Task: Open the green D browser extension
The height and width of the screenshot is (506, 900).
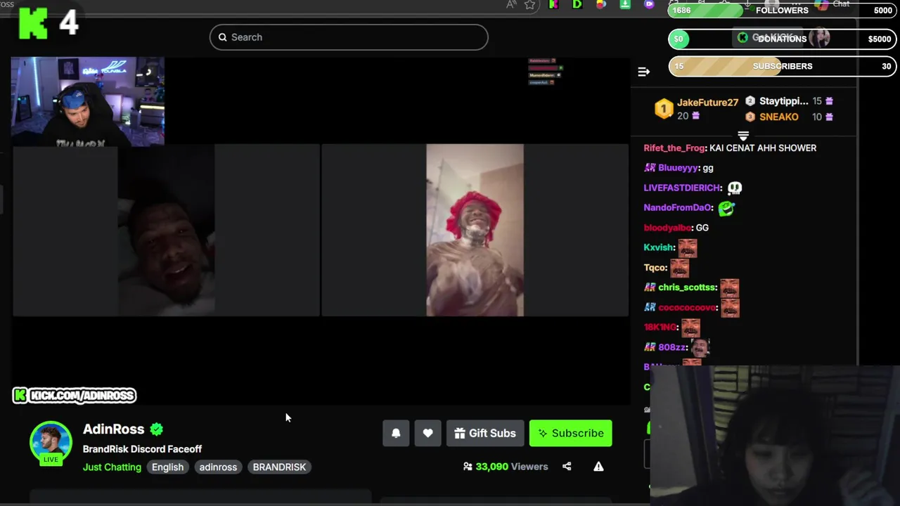Action: (577, 4)
